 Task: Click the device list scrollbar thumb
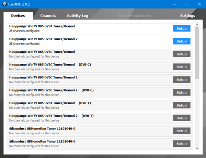click(197, 53)
